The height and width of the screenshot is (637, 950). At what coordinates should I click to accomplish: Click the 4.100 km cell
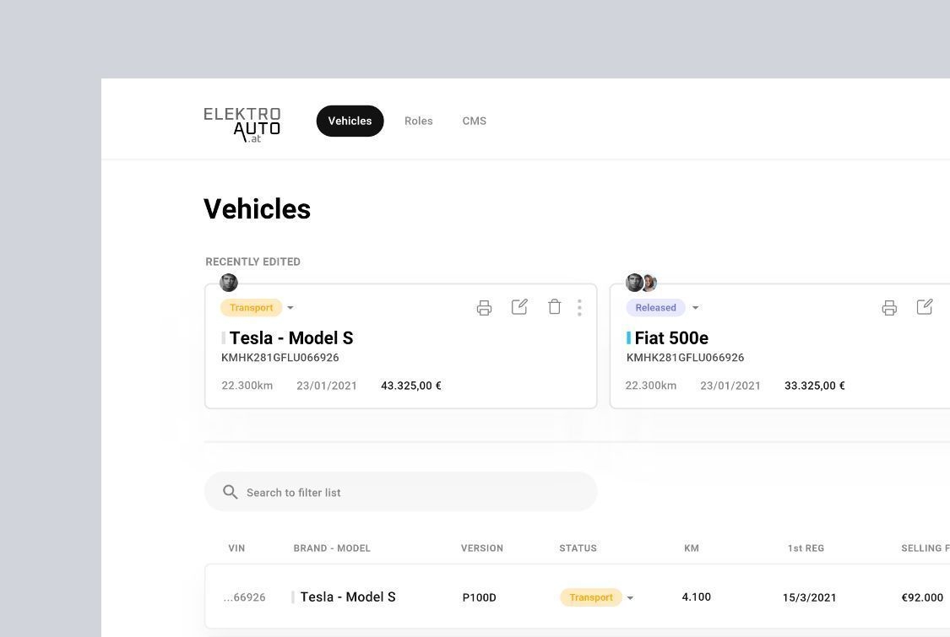(x=696, y=597)
